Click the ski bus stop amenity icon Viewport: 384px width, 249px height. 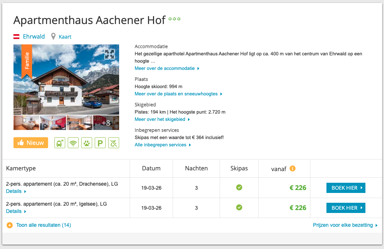[x=60, y=143]
